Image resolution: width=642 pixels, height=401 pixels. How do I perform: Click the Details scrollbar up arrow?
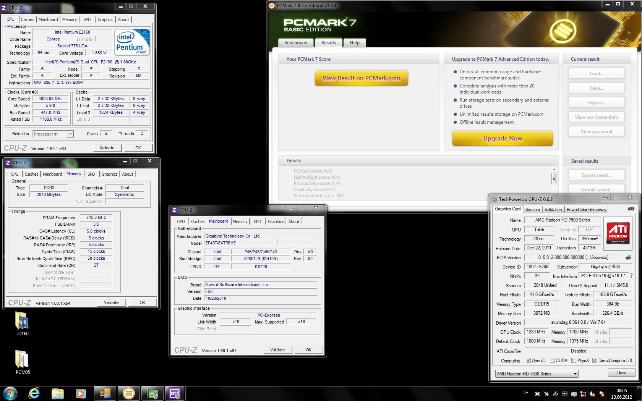click(554, 169)
